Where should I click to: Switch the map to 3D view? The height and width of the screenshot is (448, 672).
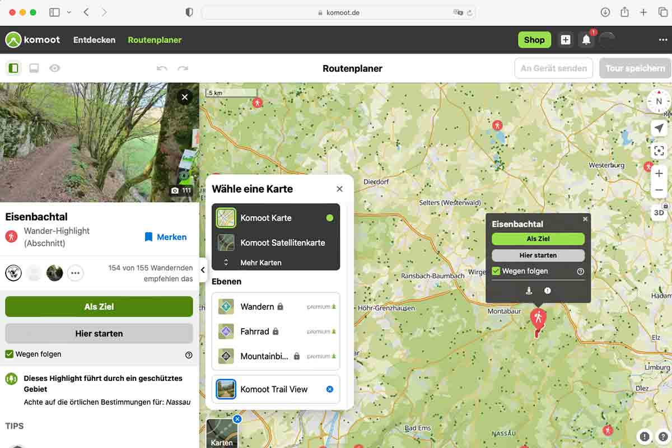[659, 212]
